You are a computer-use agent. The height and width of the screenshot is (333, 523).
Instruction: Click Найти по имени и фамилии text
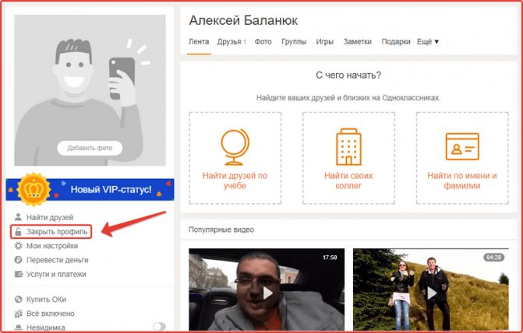click(462, 181)
